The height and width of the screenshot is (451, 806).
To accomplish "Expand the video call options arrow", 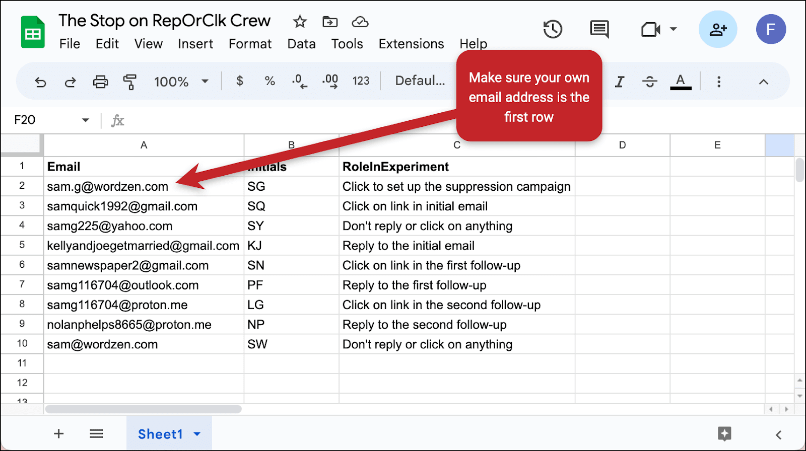I will click(x=673, y=29).
